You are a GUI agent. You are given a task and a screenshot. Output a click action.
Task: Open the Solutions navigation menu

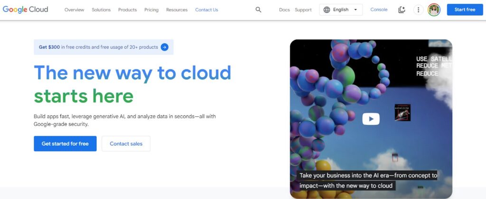(101, 10)
